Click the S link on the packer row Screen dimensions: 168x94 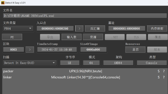(x=159, y=71)
